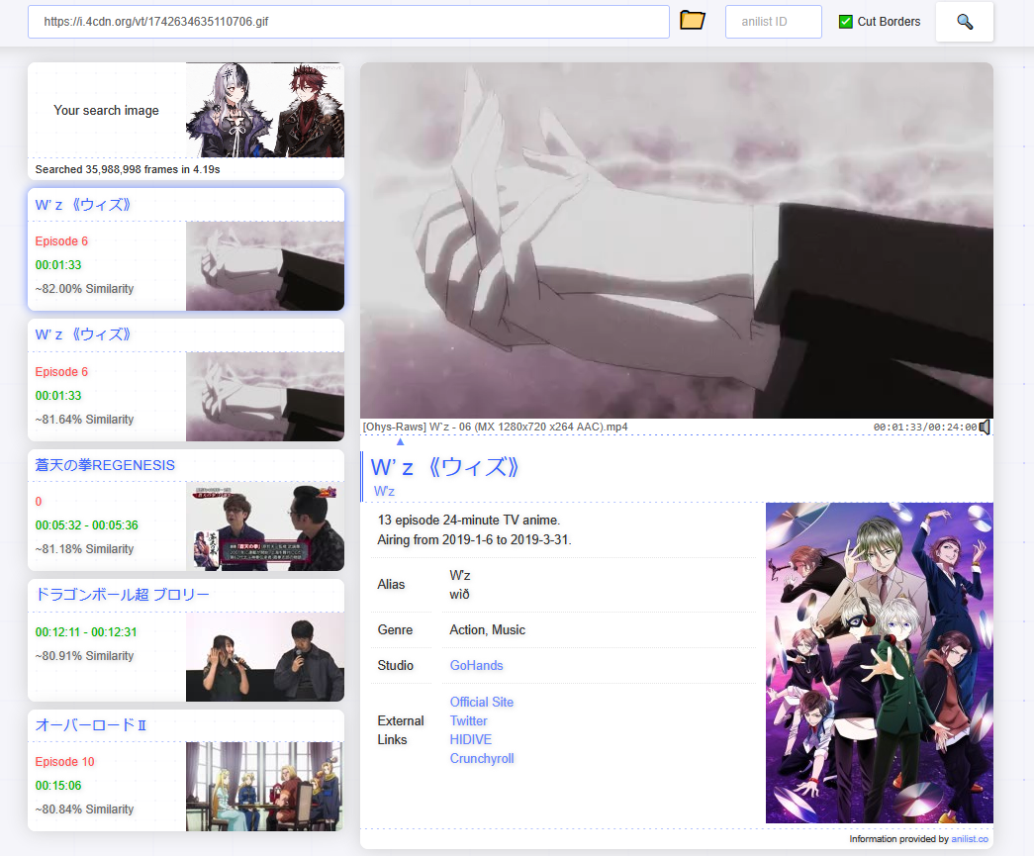Click the 'Airing from 2019-1-6 to 2019-3-31' text
The image size is (1034, 856).
click(x=474, y=539)
